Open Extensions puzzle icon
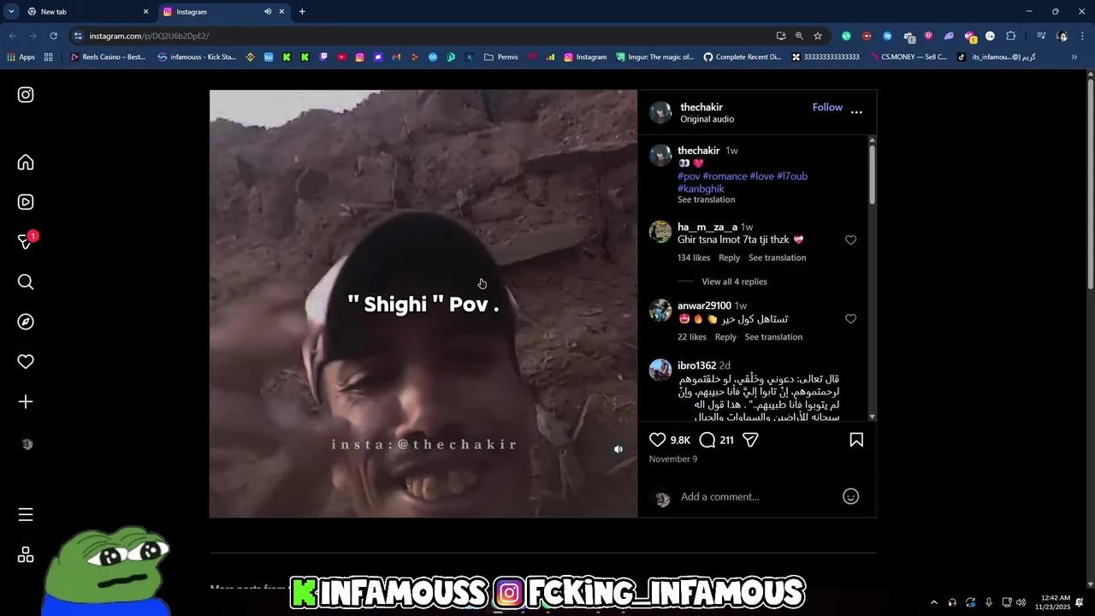The height and width of the screenshot is (616, 1095). point(1010,36)
